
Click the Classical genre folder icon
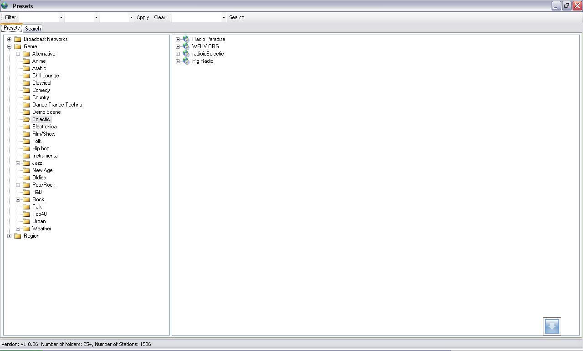coord(26,83)
